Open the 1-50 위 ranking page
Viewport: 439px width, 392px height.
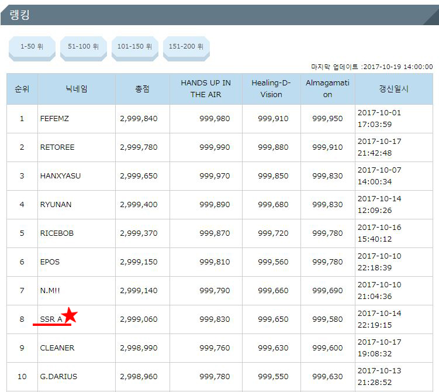point(32,48)
